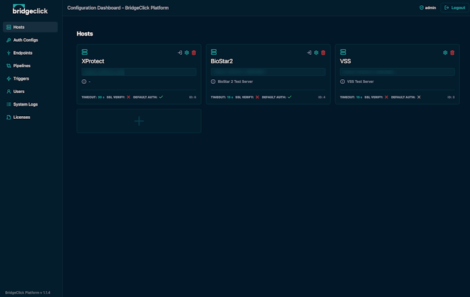
Task: Click the BioStar2 host title
Action: pyautogui.click(x=222, y=61)
